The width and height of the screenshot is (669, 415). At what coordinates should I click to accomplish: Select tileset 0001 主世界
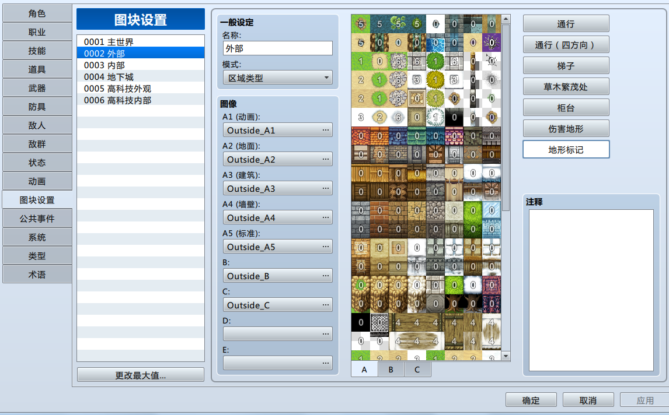pos(140,42)
